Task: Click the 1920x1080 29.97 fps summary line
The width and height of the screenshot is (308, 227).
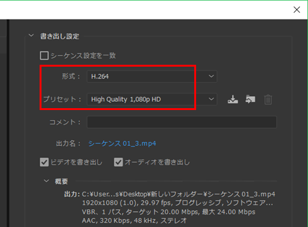Action: 177,203
